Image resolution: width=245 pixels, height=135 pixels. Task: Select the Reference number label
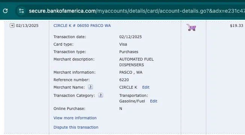tap(71, 80)
